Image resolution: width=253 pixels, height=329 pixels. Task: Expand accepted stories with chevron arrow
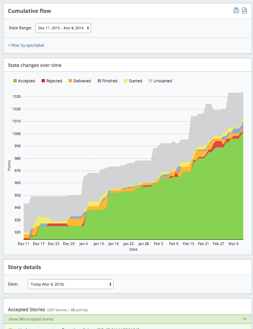[x=244, y=319]
